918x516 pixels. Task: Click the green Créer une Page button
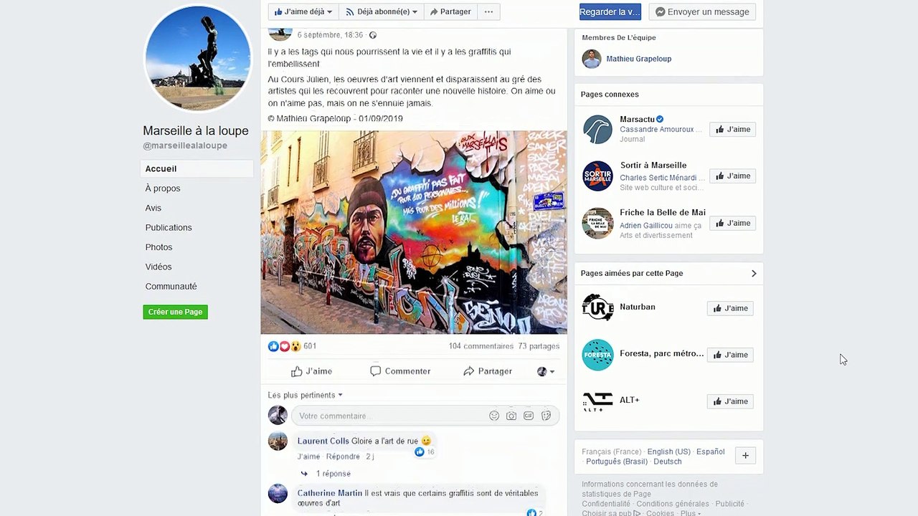[175, 312]
